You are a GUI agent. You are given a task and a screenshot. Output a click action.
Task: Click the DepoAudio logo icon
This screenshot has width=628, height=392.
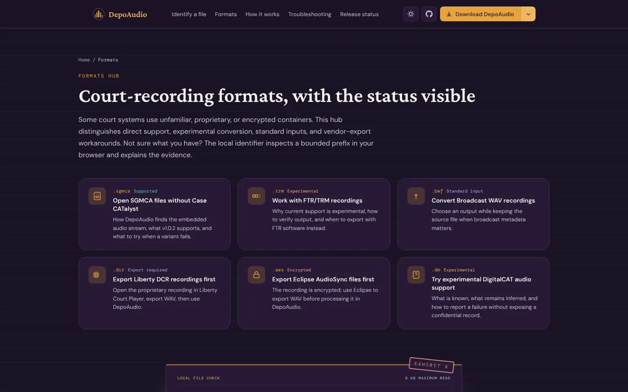click(x=99, y=14)
